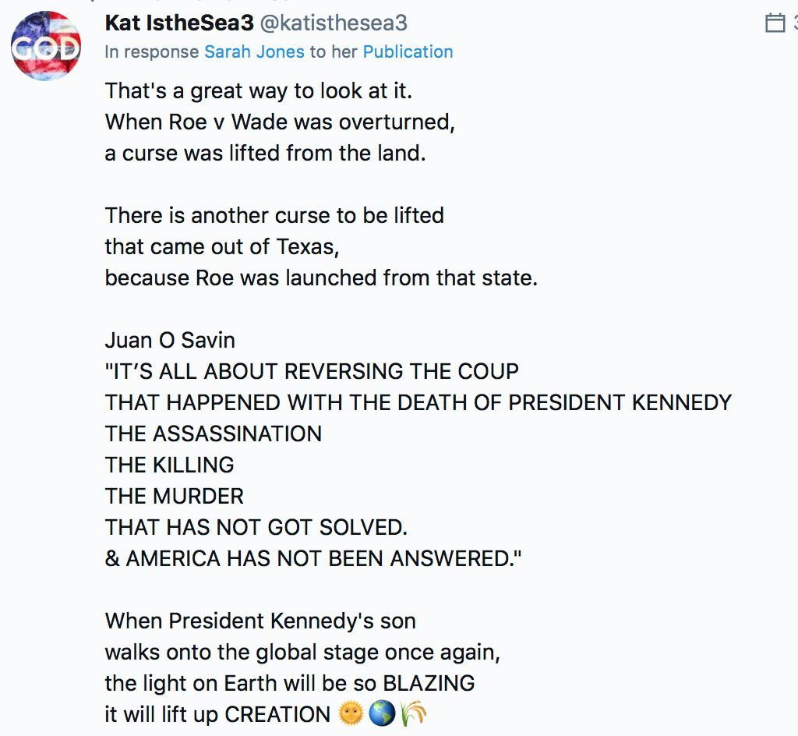This screenshot has height=736, width=798.
Task: Click the sun emoji in the post
Action: (x=351, y=714)
